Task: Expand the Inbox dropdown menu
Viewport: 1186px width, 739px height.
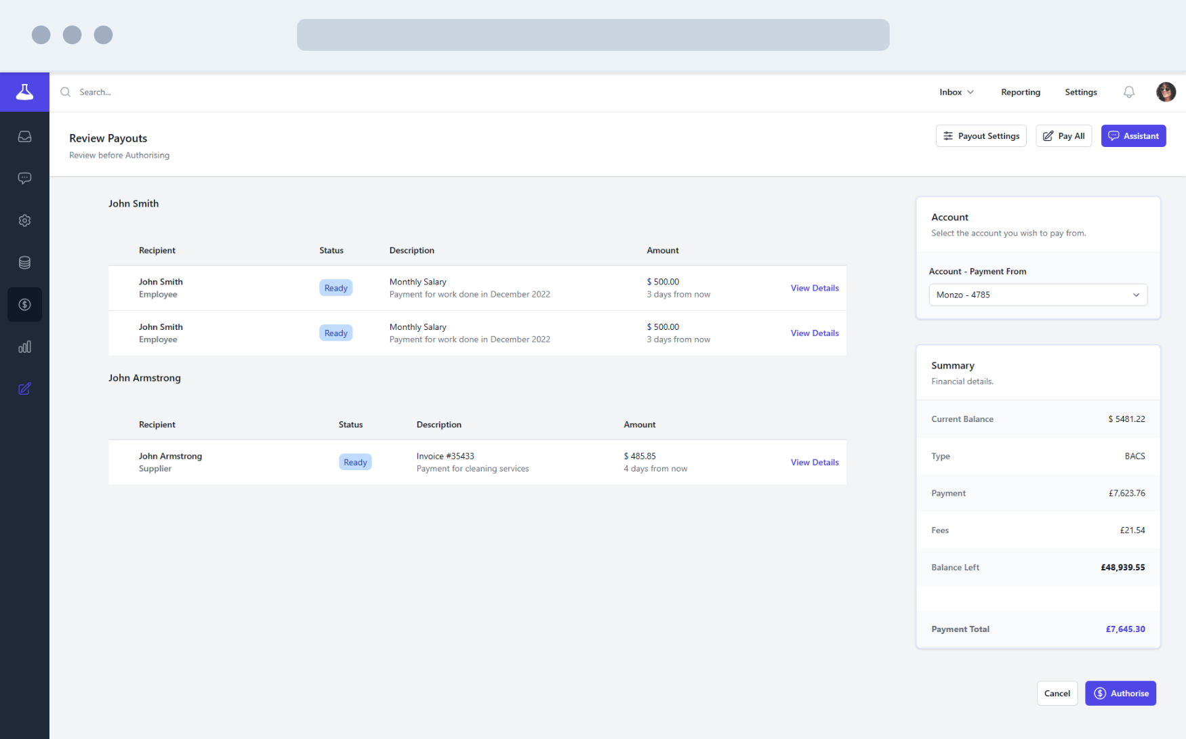Action: 956,92
